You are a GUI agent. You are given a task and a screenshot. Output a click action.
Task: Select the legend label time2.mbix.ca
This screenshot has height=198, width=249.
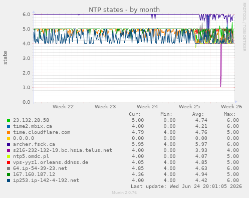pyautogui.click(x=33, y=126)
